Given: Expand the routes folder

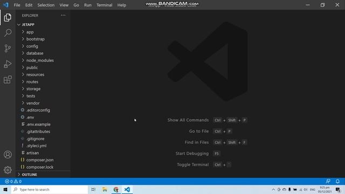Looking at the screenshot, I should 44,81.
